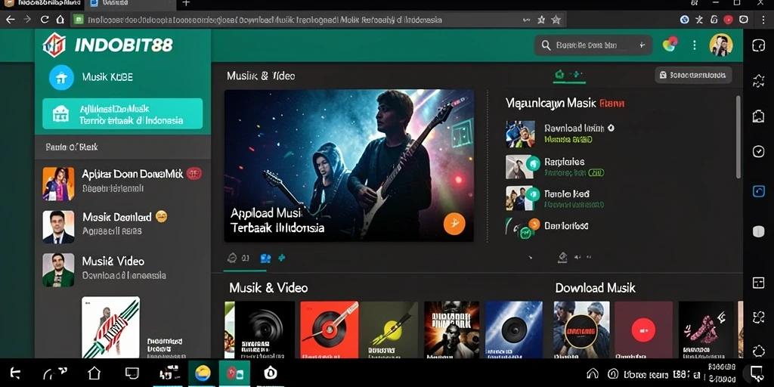Click the share-like icon below the music list
Image resolution: width=774 pixels, height=387 pixels.
[562, 257]
